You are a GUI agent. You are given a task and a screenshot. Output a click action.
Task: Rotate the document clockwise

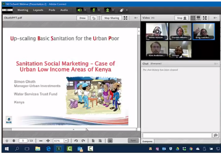pos(83,141)
